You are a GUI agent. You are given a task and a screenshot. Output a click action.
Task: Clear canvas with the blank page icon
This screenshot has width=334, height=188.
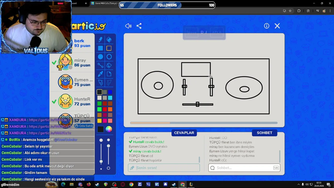point(109,74)
